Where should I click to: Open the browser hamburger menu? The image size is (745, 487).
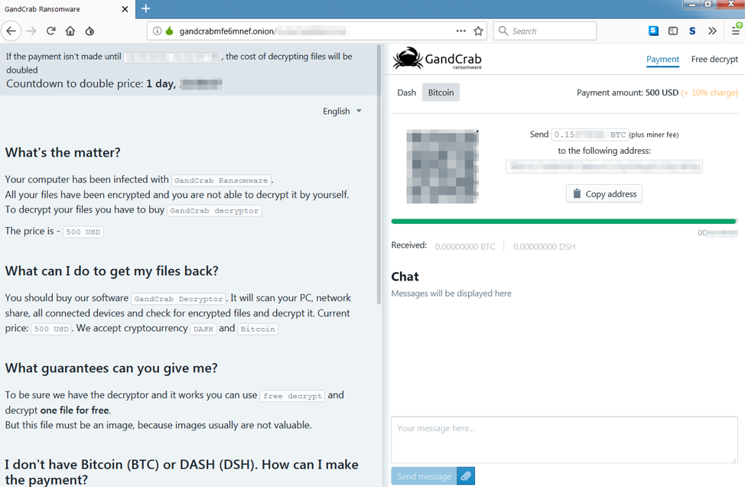pyautogui.click(x=736, y=31)
